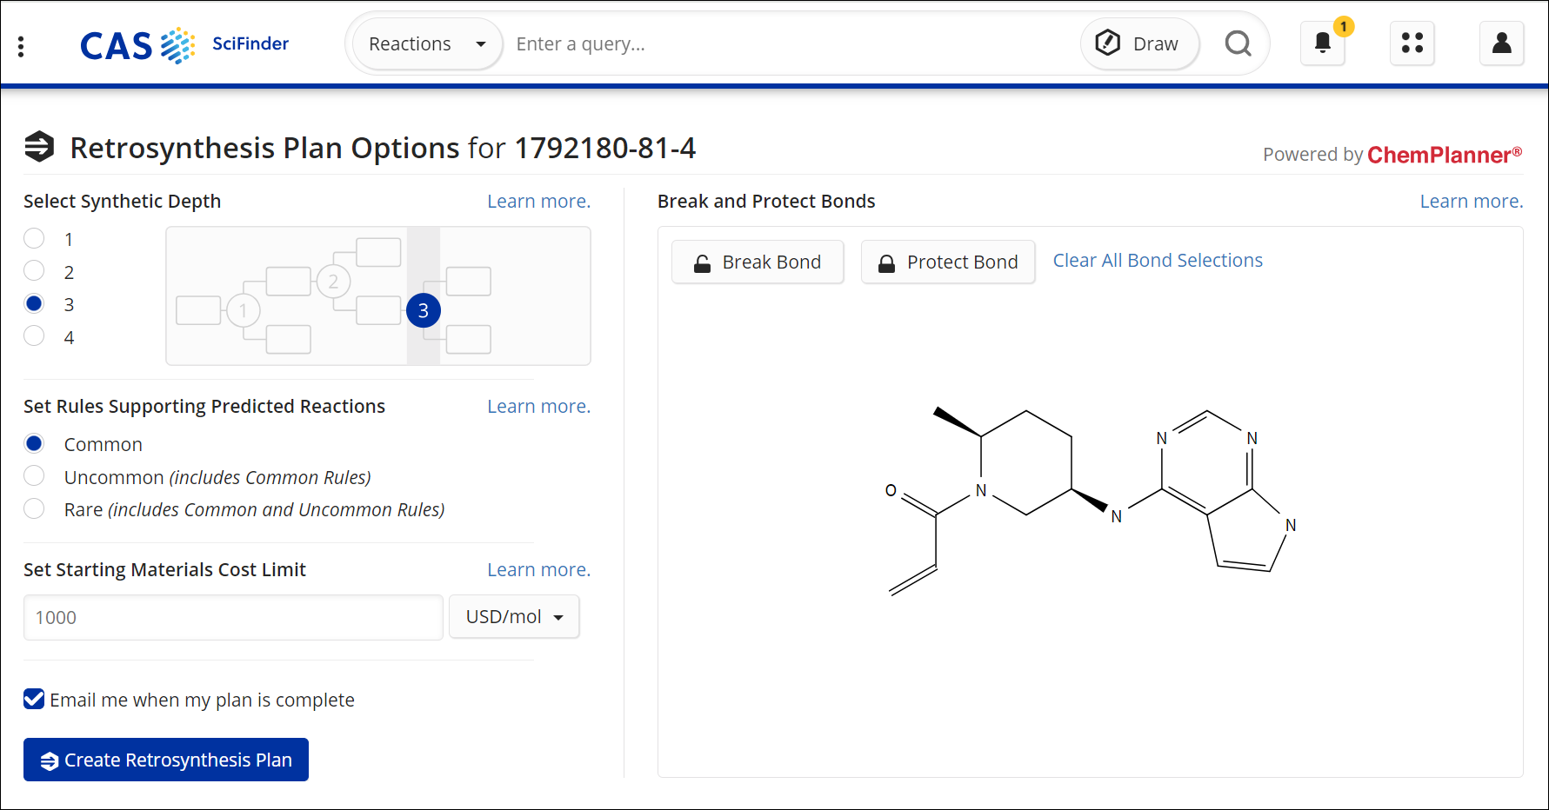This screenshot has width=1549, height=810.
Task: Click the CAS SciFinder logo
Action: tap(184, 45)
